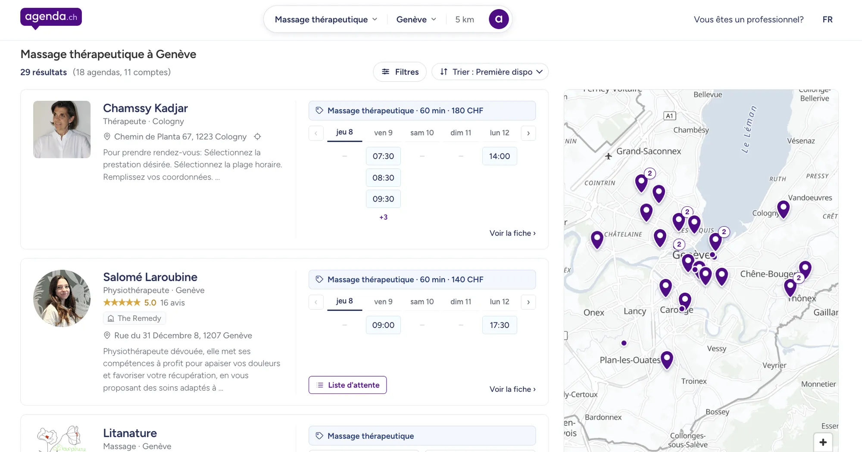Image resolution: width=862 pixels, height=452 pixels.
Task: Open Voir la fiche for Chamssy Kadjar
Action: (512, 233)
